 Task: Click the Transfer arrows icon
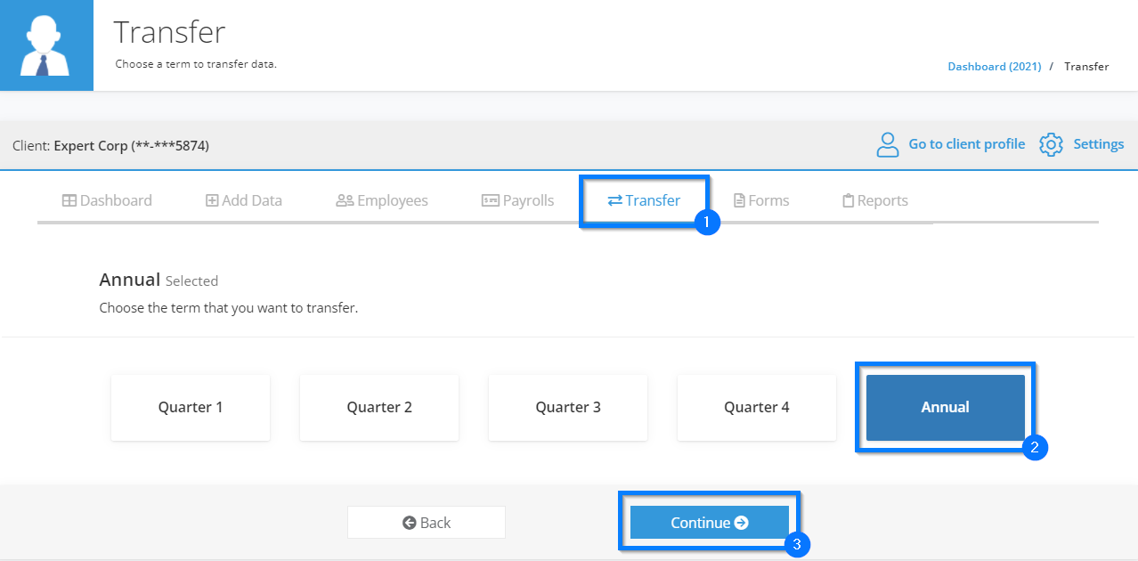(x=614, y=200)
